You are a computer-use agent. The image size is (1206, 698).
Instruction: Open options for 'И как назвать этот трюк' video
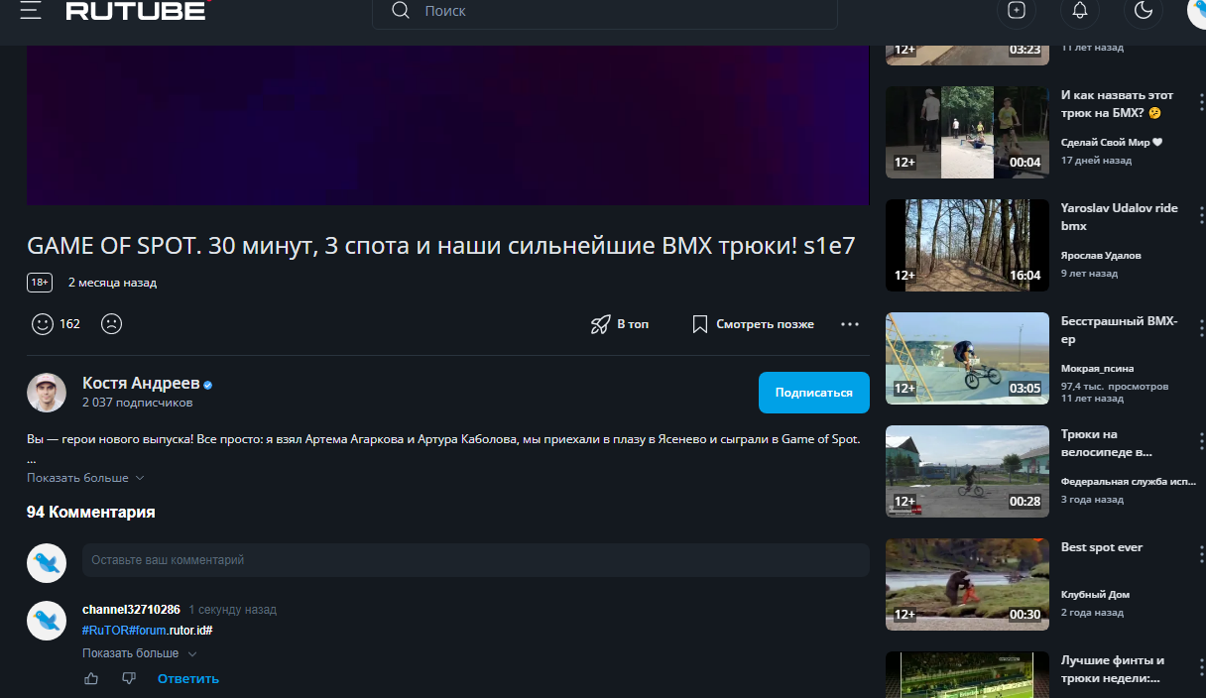[x=1201, y=101]
